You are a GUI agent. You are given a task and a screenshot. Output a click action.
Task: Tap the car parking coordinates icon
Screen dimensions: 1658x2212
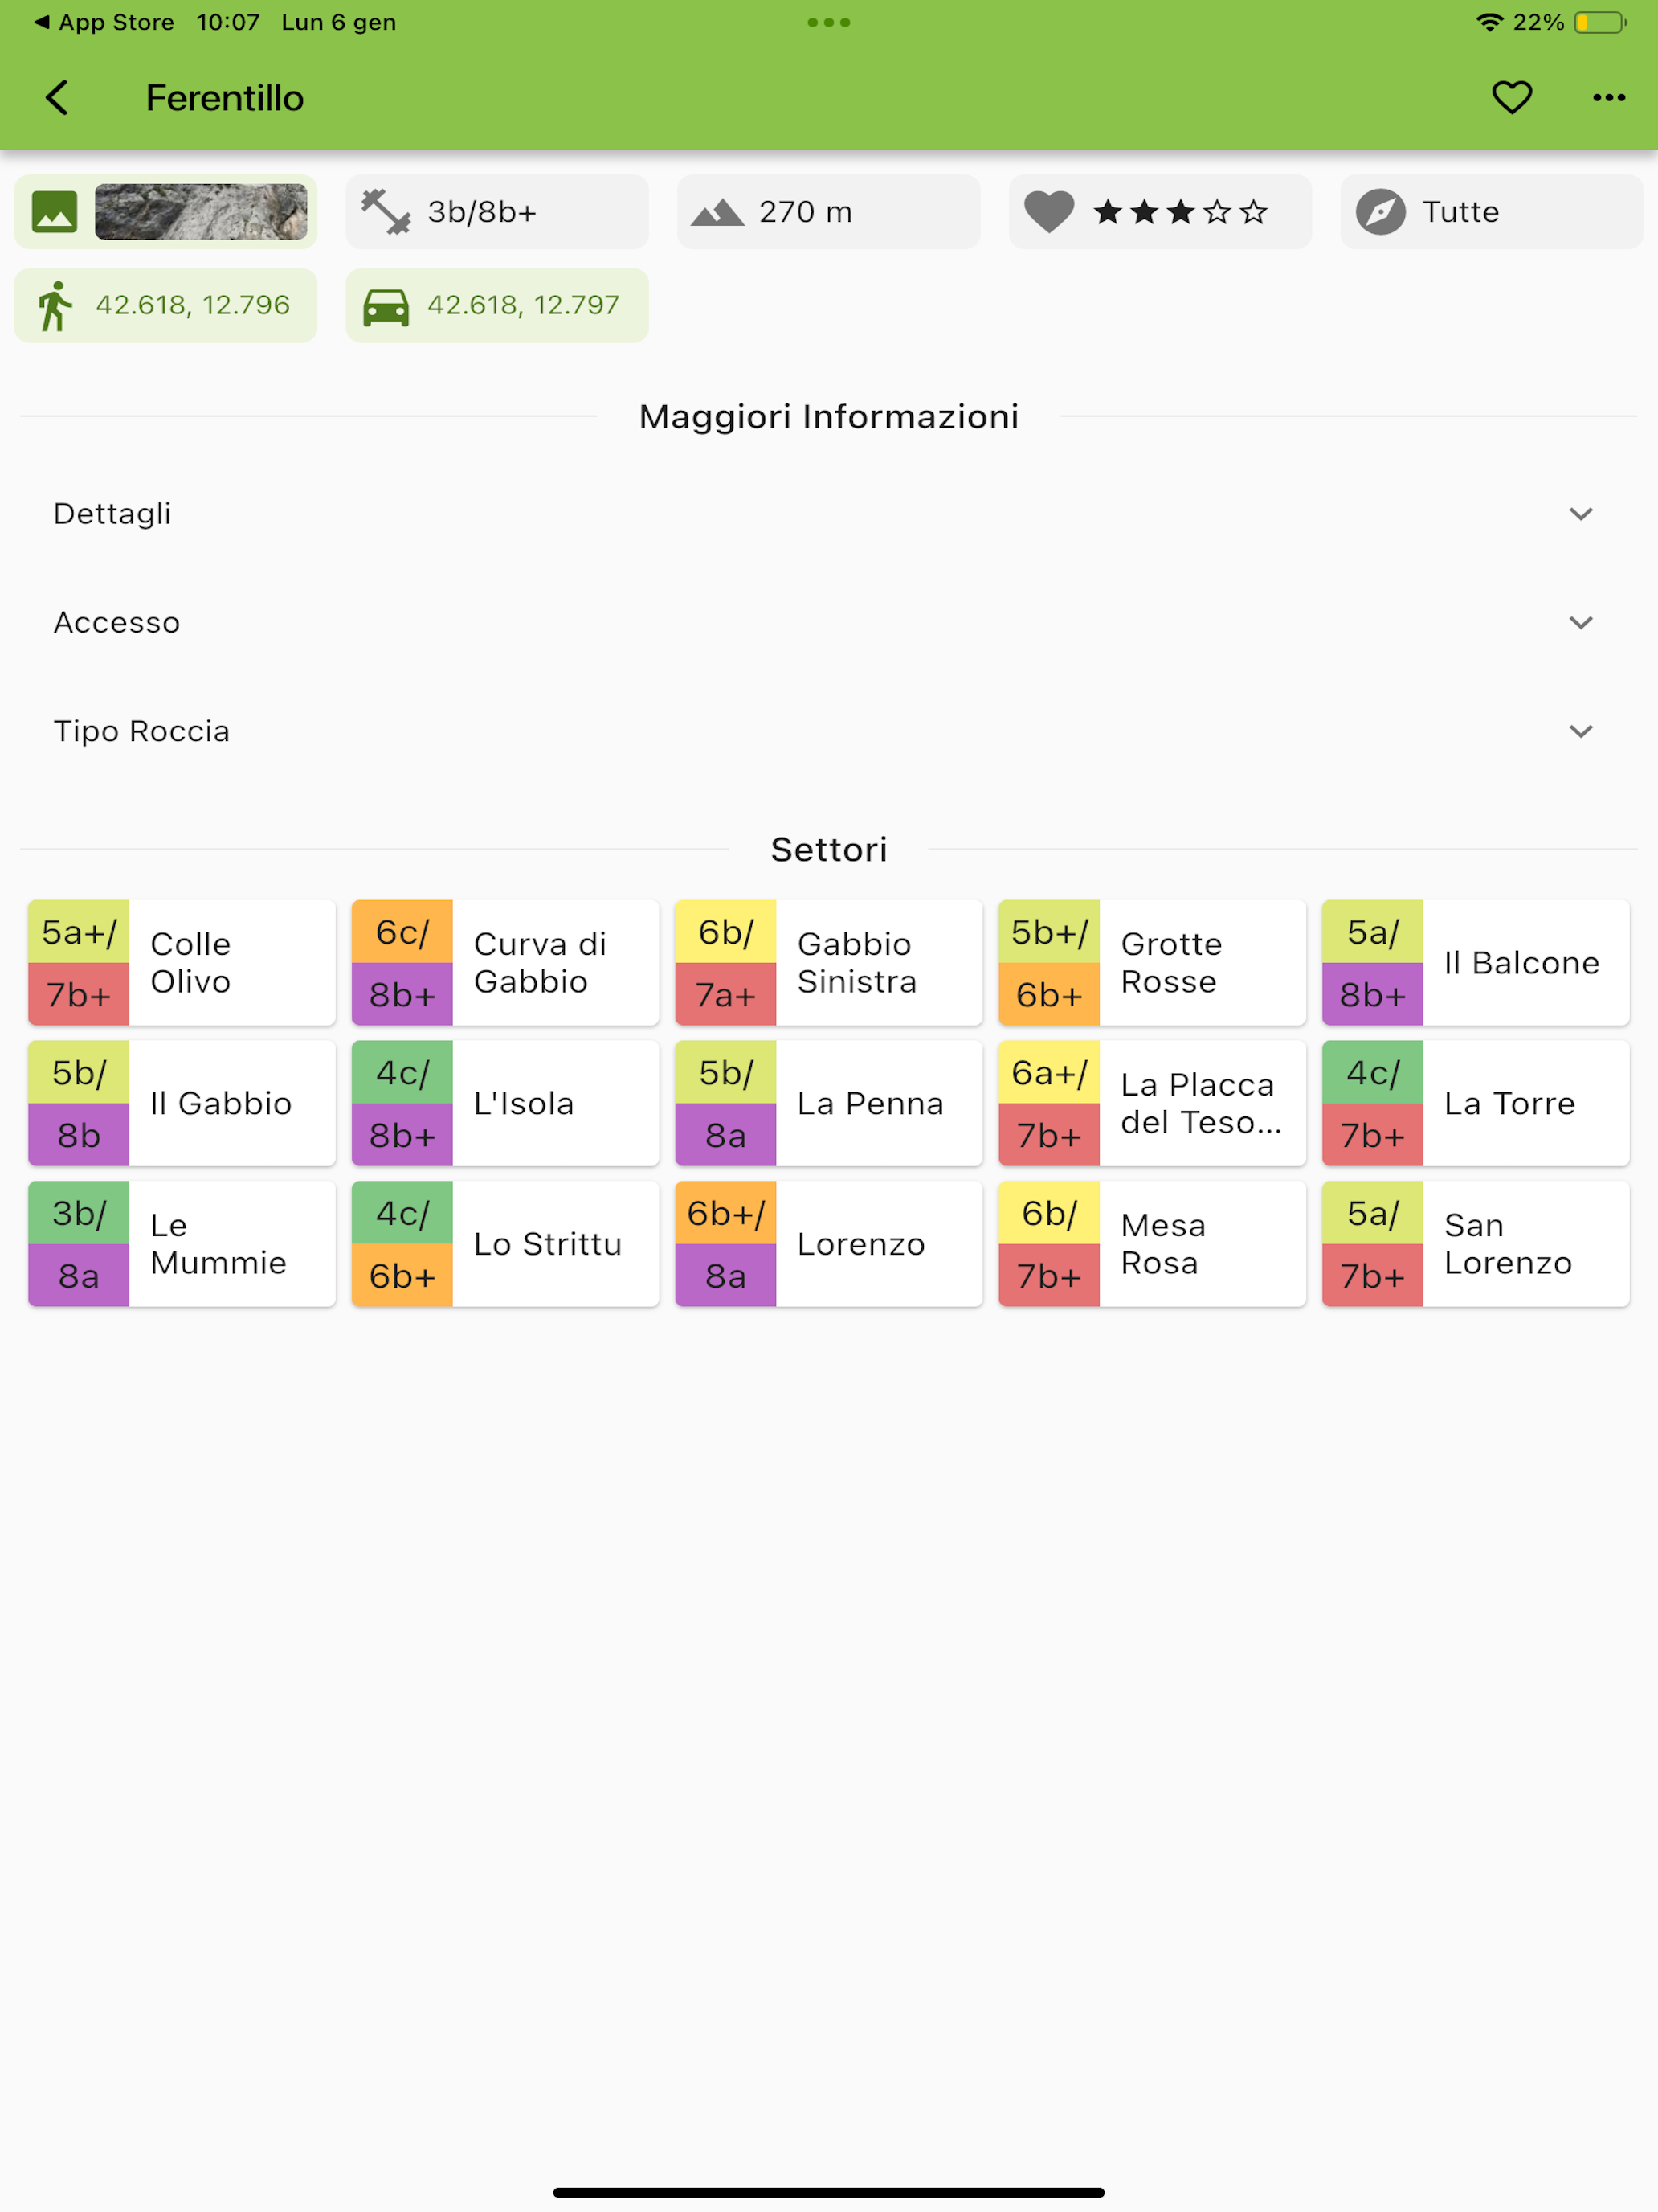[386, 305]
